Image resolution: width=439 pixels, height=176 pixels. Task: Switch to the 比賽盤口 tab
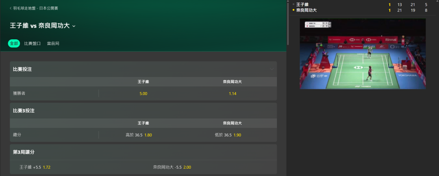(33, 43)
